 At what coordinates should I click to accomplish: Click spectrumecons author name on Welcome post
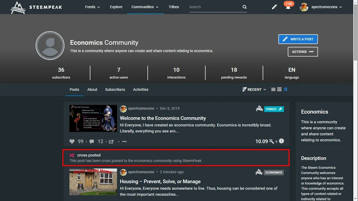[x=141, y=109]
